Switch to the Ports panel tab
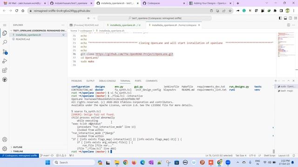Screen dimensions: 298x167 (x=138, y=81)
